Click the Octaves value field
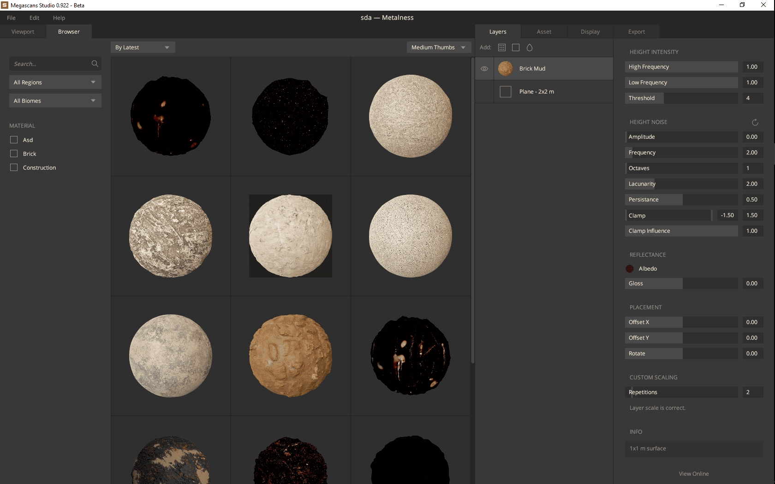This screenshot has height=484, width=775. coord(753,168)
